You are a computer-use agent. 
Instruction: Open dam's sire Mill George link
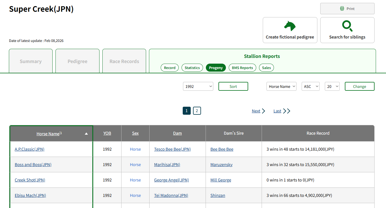221,180
